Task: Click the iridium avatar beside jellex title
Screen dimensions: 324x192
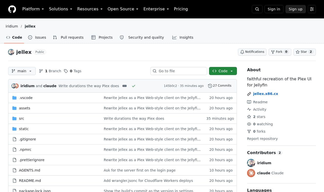Action: [11, 52]
